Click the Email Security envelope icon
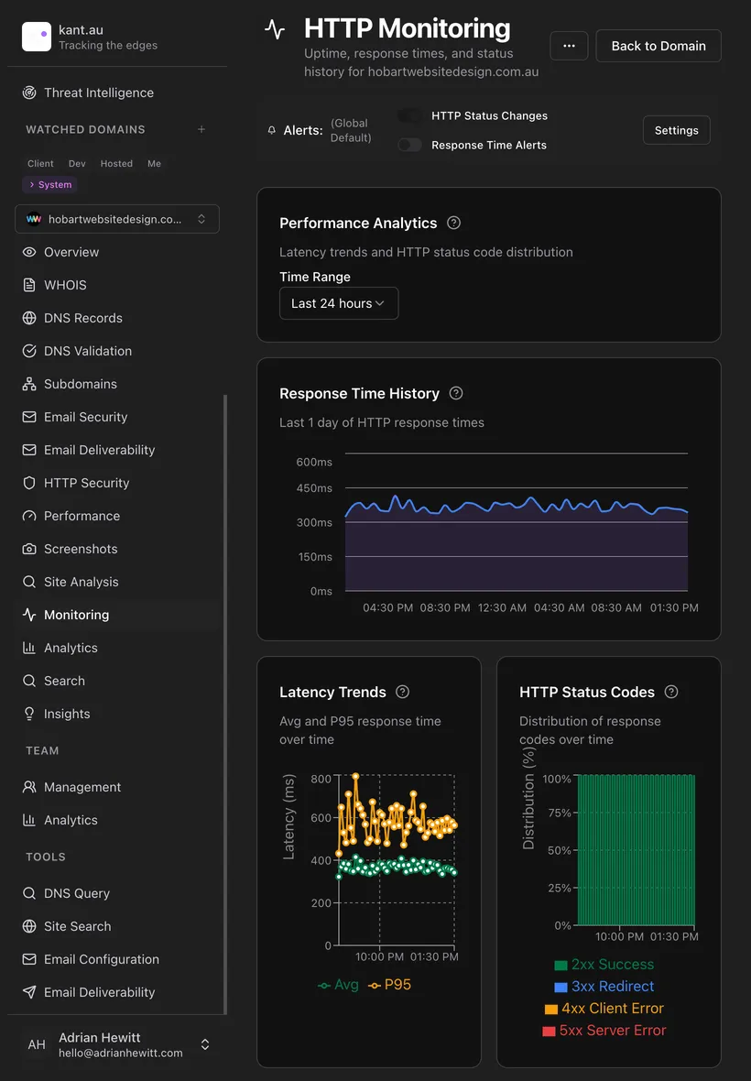 (29, 417)
